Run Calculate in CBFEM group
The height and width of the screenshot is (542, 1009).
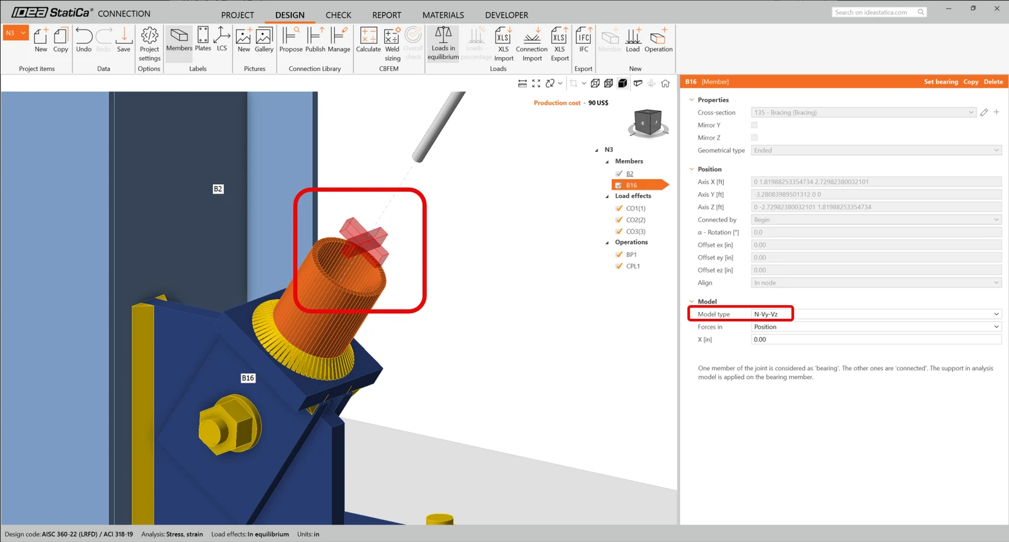pyautogui.click(x=368, y=40)
